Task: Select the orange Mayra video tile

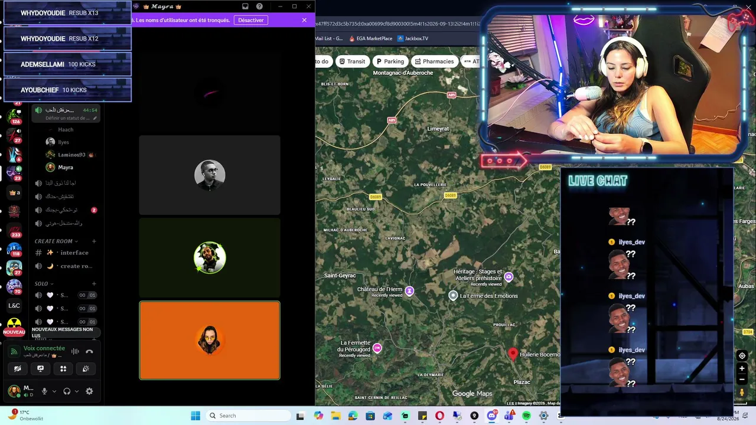Action: (210, 341)
